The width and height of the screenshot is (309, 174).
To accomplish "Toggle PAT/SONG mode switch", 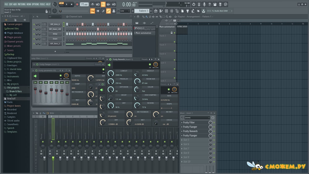I will pos(61,4).
